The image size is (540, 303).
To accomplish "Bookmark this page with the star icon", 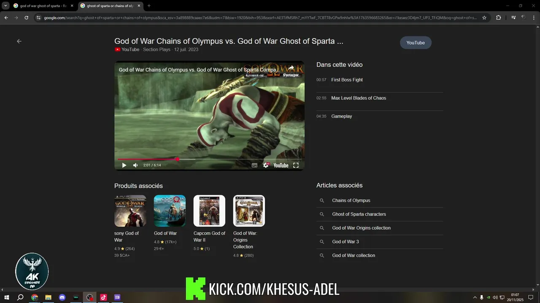I will coord(484,18).
